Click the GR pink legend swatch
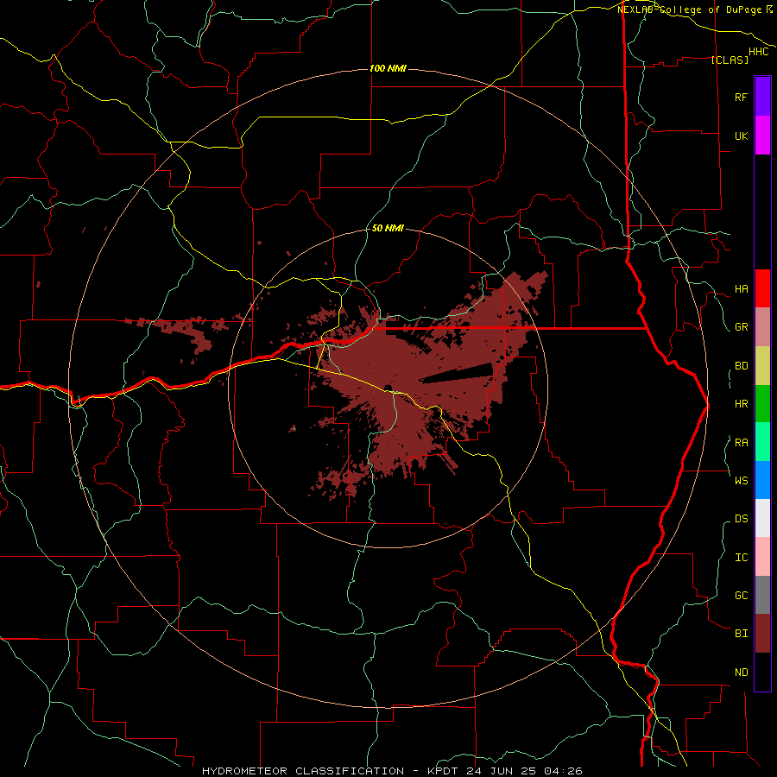Screen dimensions: 777x777 coord(762,327)
